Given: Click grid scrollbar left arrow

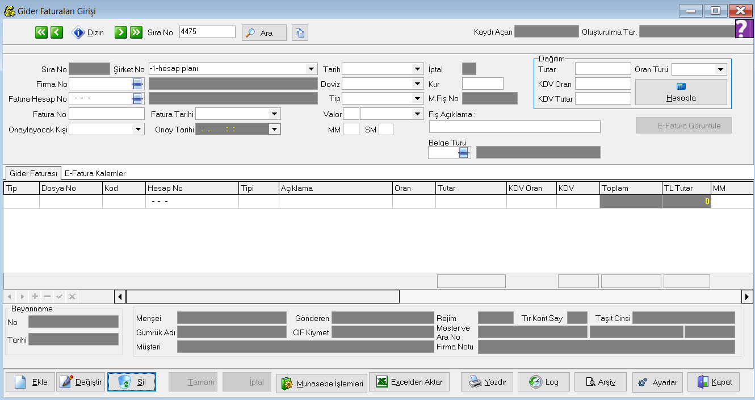Looking at the screenshot, I should (x=120, y=297).
